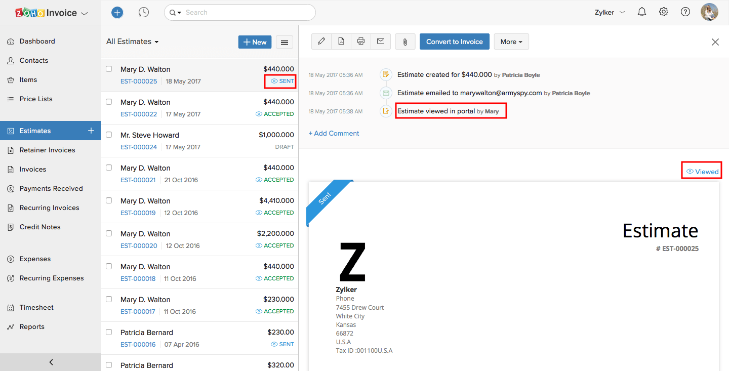Open the PDF download icon
This screenshot has width=729, height=371.
click(x=341, y=42)
